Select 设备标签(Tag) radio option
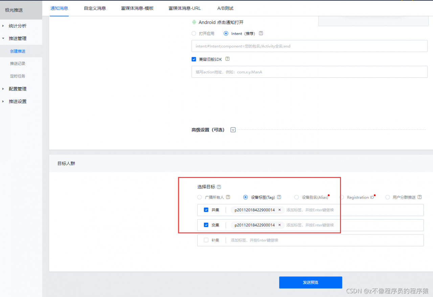Screen dimensions: 433x297 tap(246, 197)
